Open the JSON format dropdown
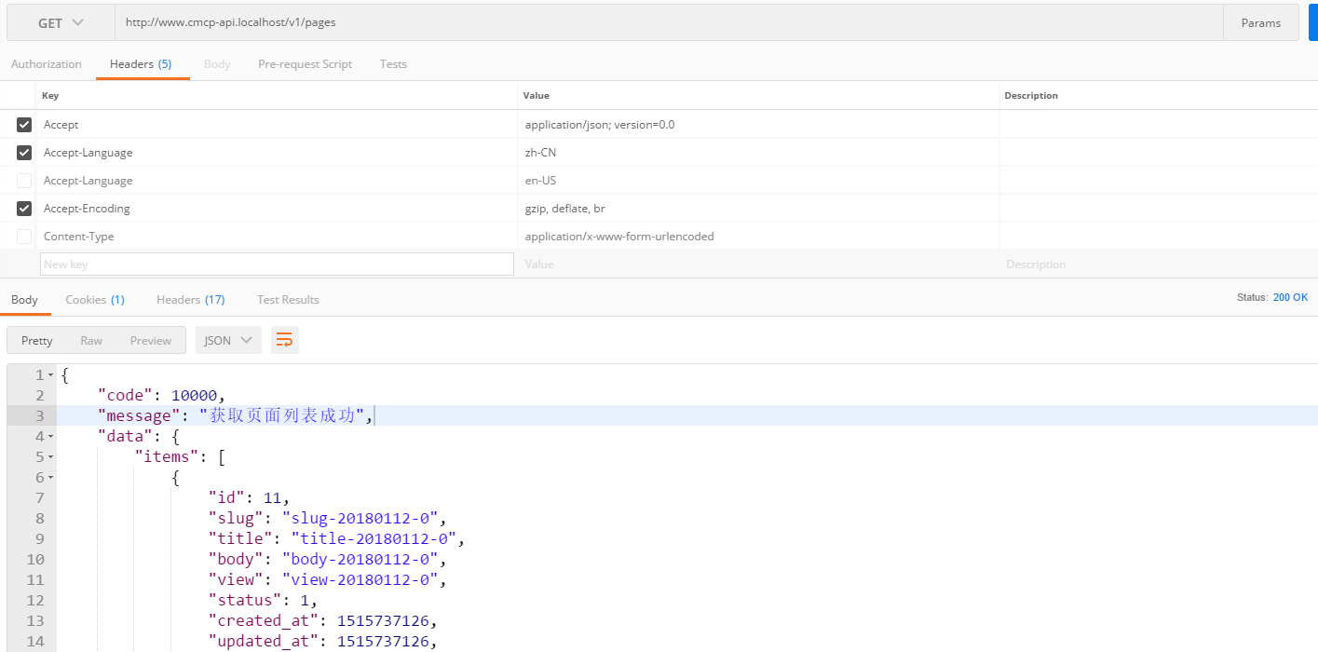This screenshot has width=1318, height=652. point(228,340)
